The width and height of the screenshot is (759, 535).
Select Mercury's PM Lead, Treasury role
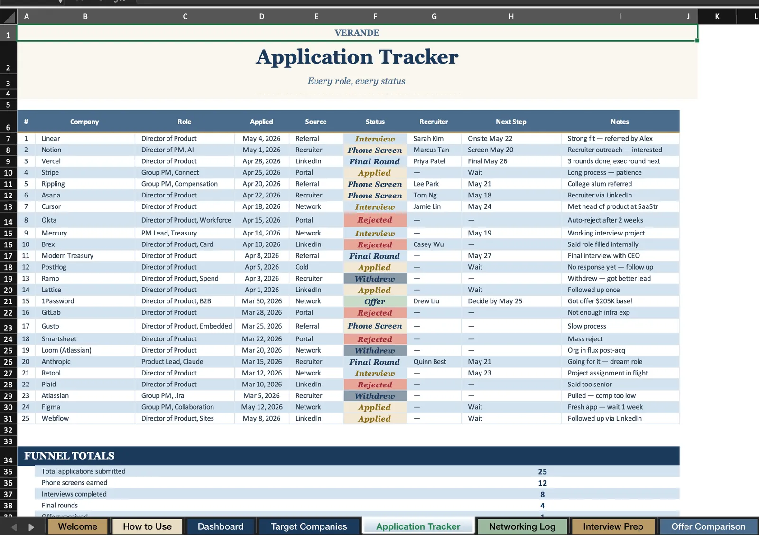185,233
